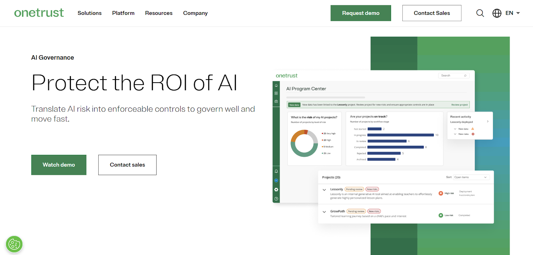Click the Contact Sales header button
The width and height of the screenshot is (533, 255).
[432, 13]
